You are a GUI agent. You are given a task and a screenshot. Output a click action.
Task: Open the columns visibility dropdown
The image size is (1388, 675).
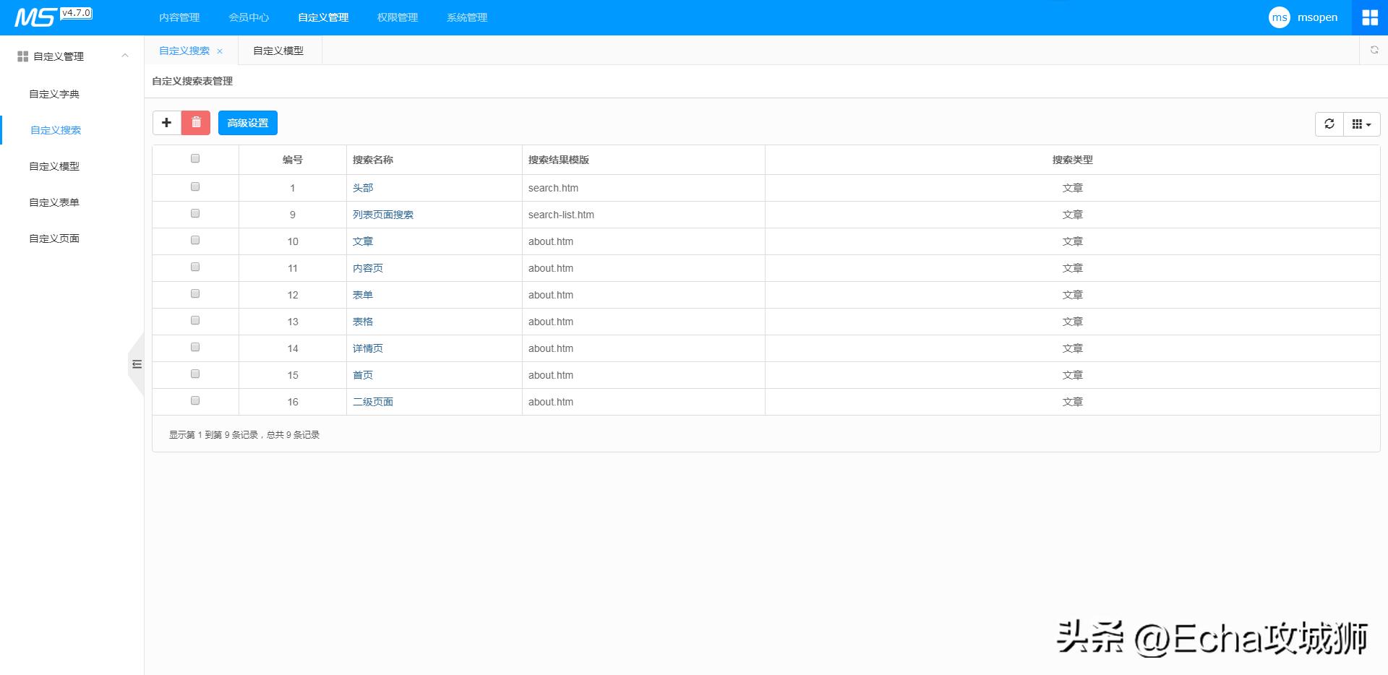click(1361, 124)
